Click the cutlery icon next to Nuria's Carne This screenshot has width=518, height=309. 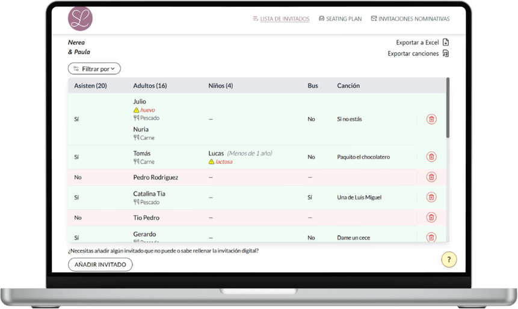point(136,137)
